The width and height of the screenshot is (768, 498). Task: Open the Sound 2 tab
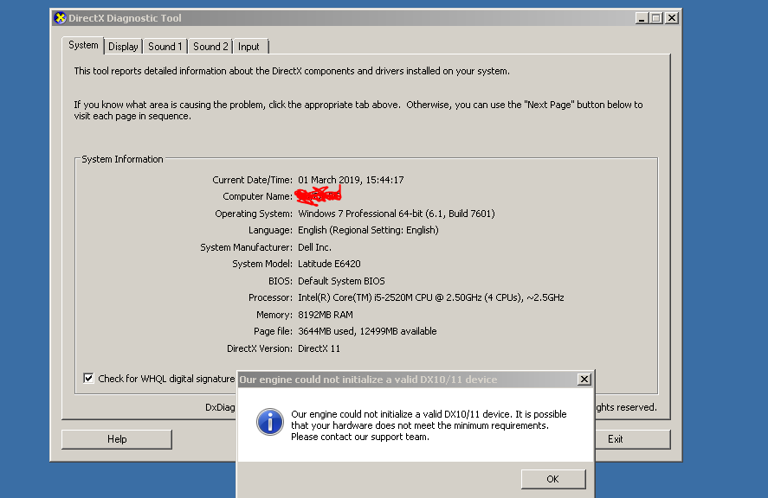(x=210, y=47)
